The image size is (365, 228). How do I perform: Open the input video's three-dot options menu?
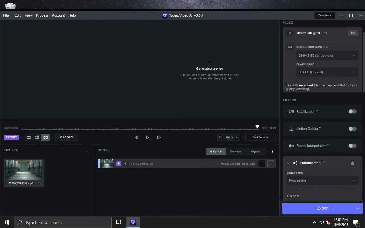(x=39, y=183)
